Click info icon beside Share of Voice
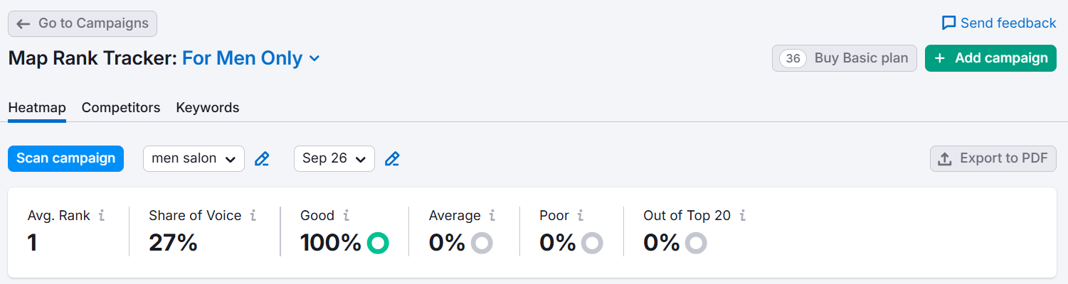1068x284 pixels. (x=253, y=215)
